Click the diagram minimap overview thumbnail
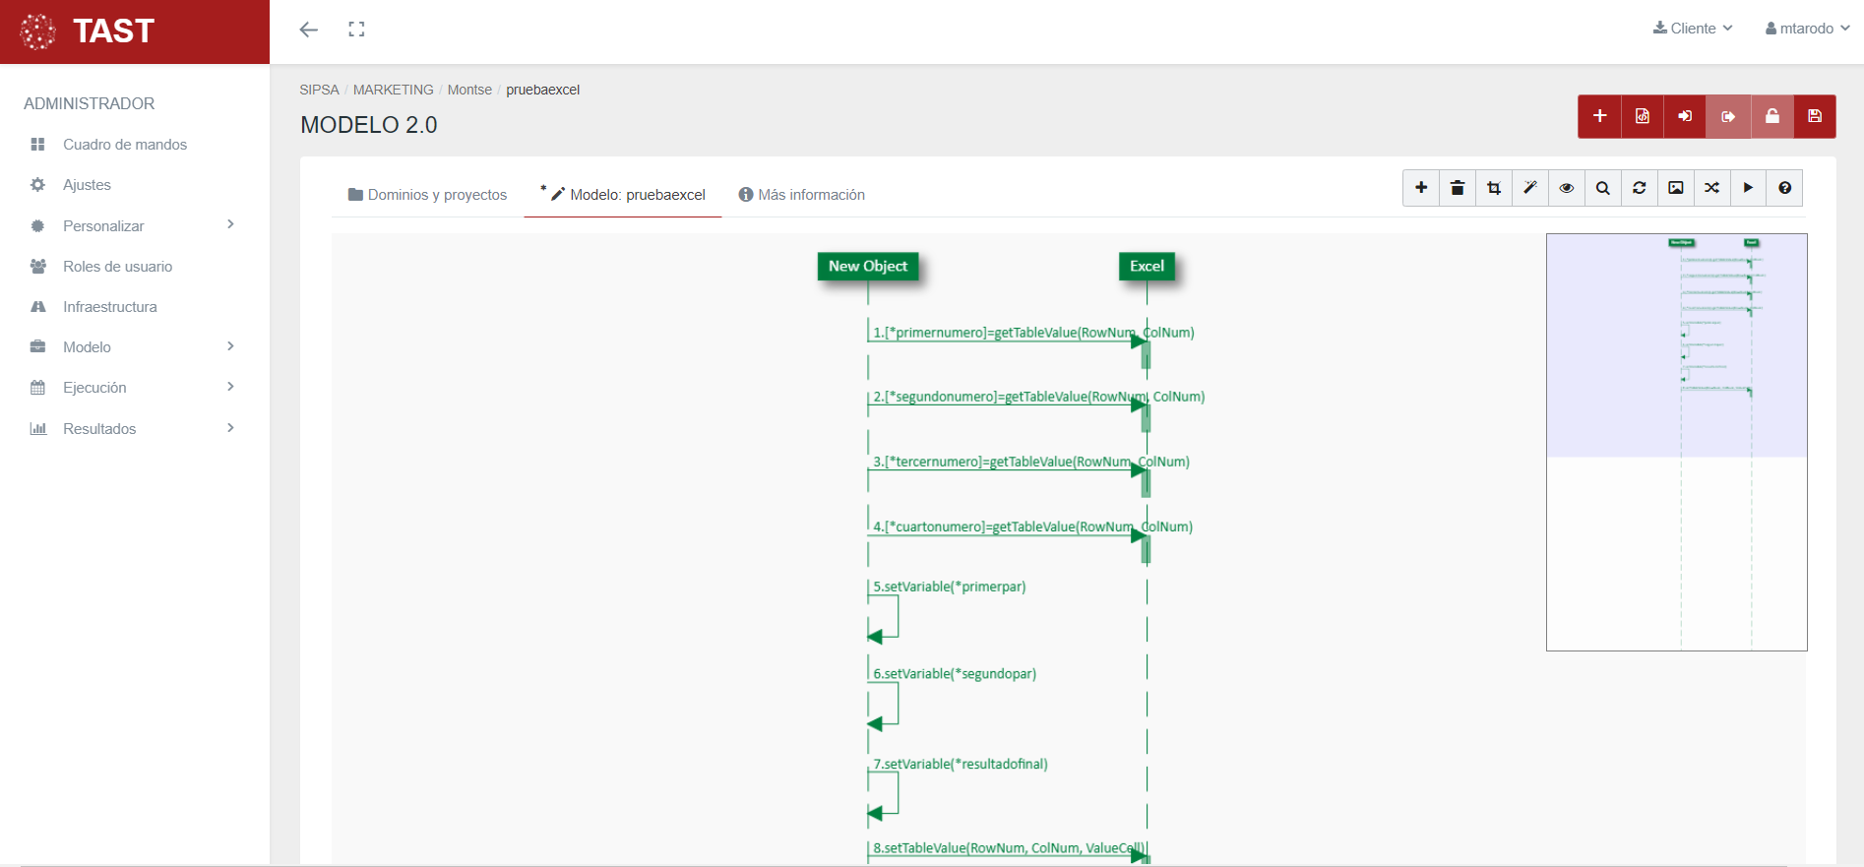This screenshot has height=867, width=1864. click(1676, 442)
